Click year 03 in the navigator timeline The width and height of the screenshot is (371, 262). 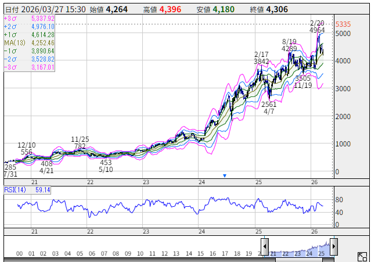(x=56, y=253)
